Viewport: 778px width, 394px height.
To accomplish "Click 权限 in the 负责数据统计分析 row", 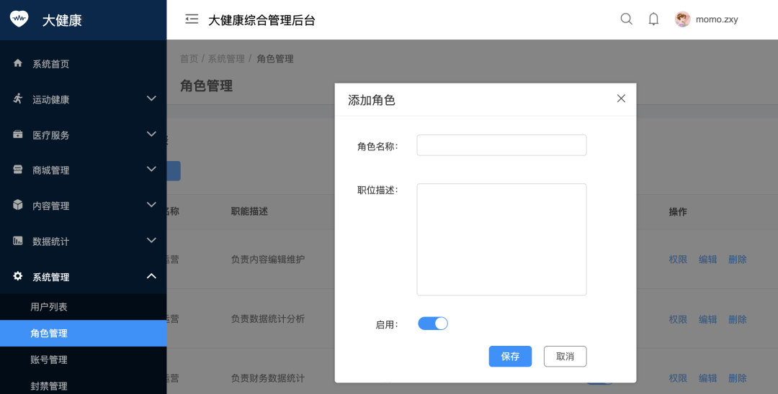I will [x=678, y=319].
